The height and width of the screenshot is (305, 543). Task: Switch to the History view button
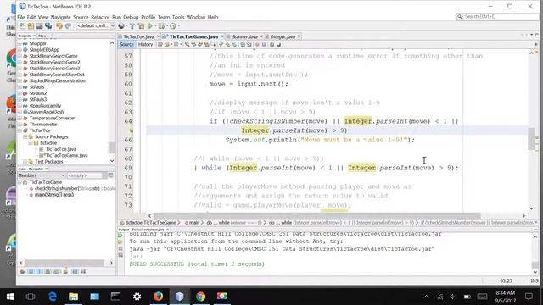click(145, 44)
